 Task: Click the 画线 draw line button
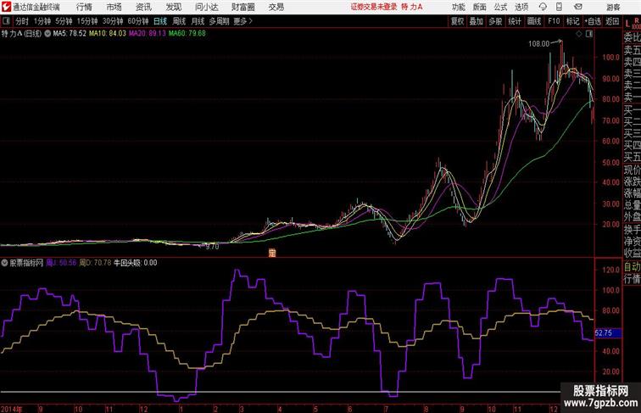click(534, 21)
